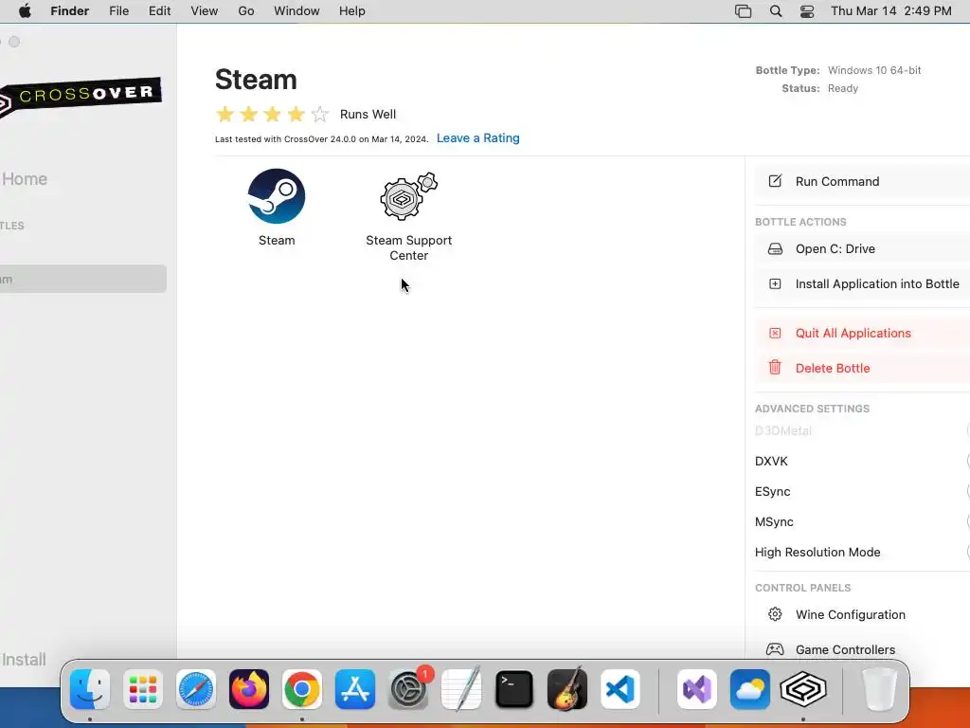Open Launchpad from the dock
The image size is (970, 728).
pyautogui.click(x=143, y=689)
